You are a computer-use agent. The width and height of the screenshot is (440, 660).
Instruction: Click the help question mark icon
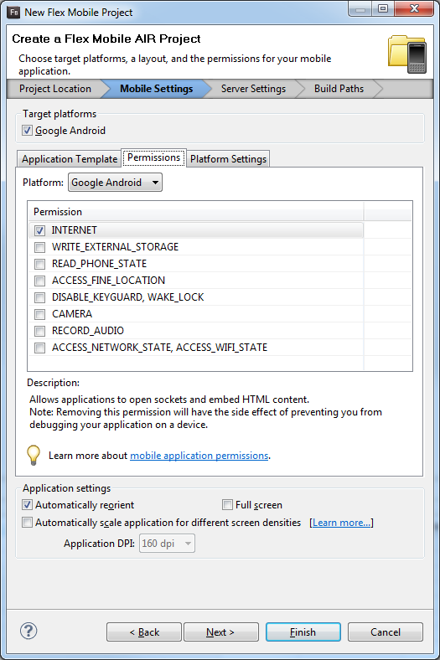coord(28,631)
